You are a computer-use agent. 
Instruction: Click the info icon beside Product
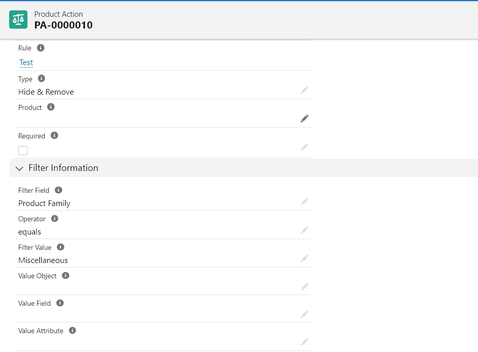[x=51, y=107]
